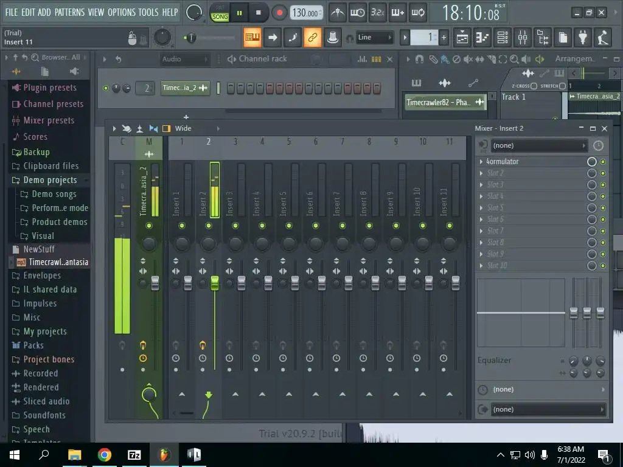Click the tempo 130.000 field

(307, 13)
